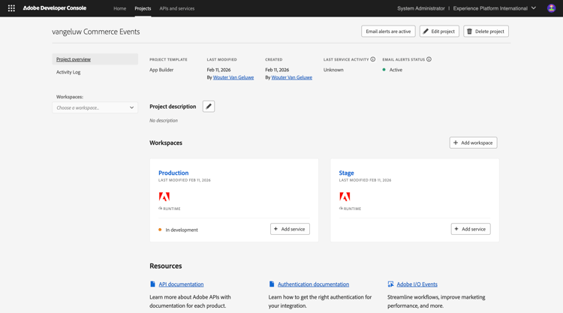Click the Email Alerts Status info icon
This screenshot has height=313, width=563.
coord(429,59)
